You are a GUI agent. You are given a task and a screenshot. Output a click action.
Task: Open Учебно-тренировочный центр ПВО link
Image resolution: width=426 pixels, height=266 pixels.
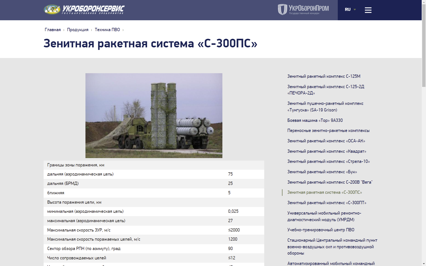(x=321, y=230)
